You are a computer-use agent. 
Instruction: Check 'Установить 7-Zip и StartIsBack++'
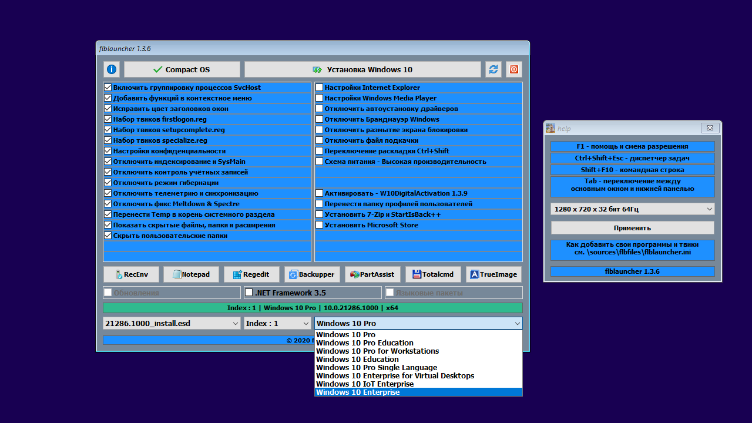(x=320, y=214)
